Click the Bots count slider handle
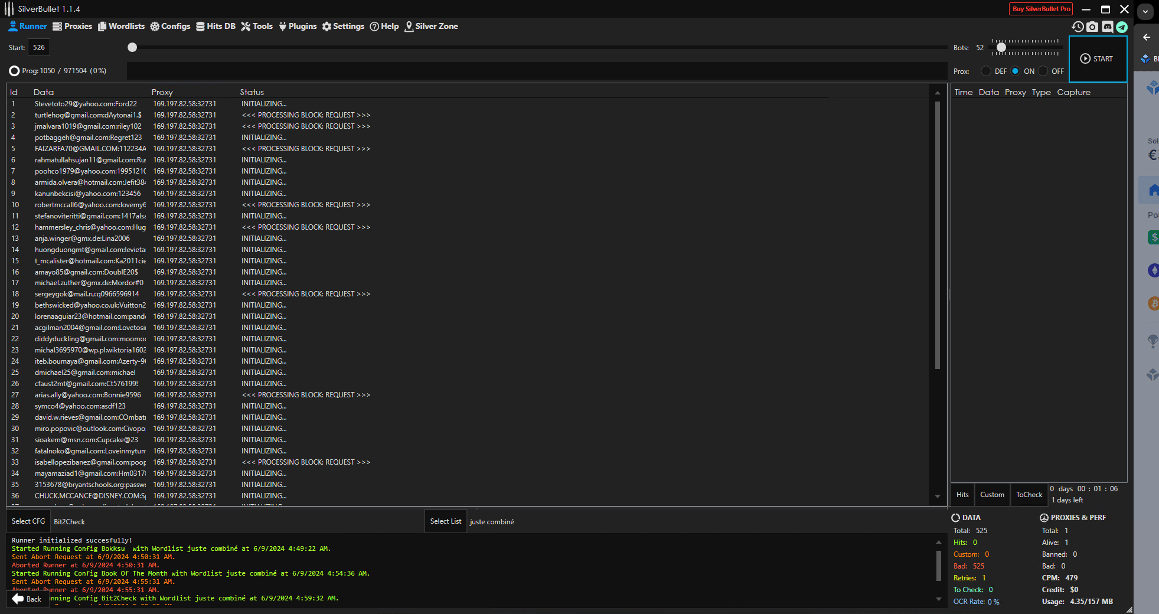 (x=1001, y=47)
